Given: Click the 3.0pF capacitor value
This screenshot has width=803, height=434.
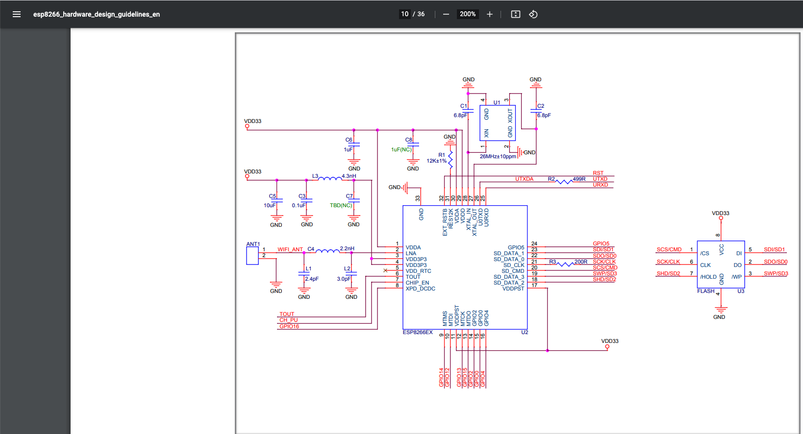Looking at the screenshot, I should pyautogui.click(x=344, y=279).
